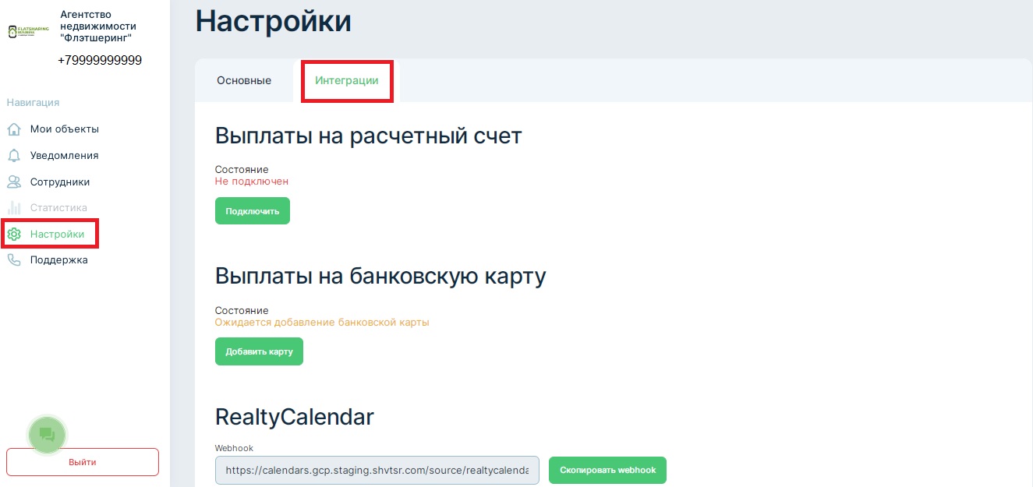Log out with the Выйти button
Screen dimensions: 1033x487
pyautogui.click(x=83, y=462)
